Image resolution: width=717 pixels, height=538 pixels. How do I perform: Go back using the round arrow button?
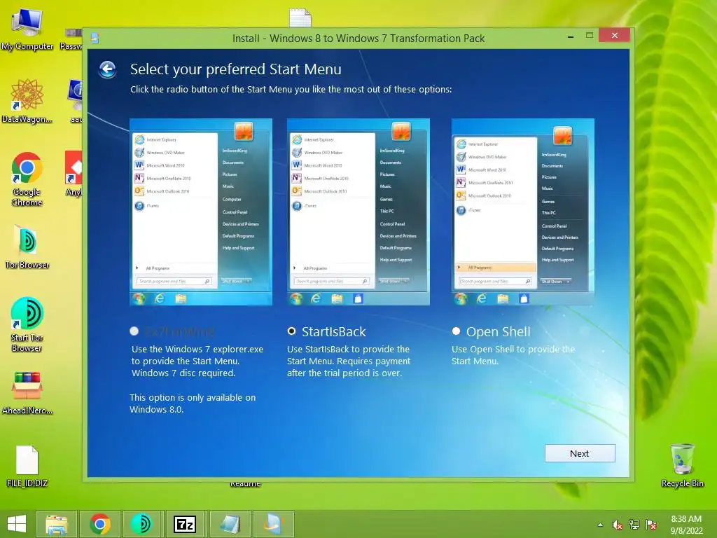pyautogui.click(x=107, y=69)
